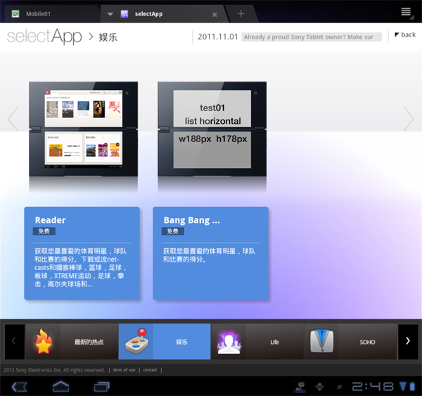This screenshot has height=396, width=422.
Task: Click the Wi-Fi signal icon
Action: 403,386
